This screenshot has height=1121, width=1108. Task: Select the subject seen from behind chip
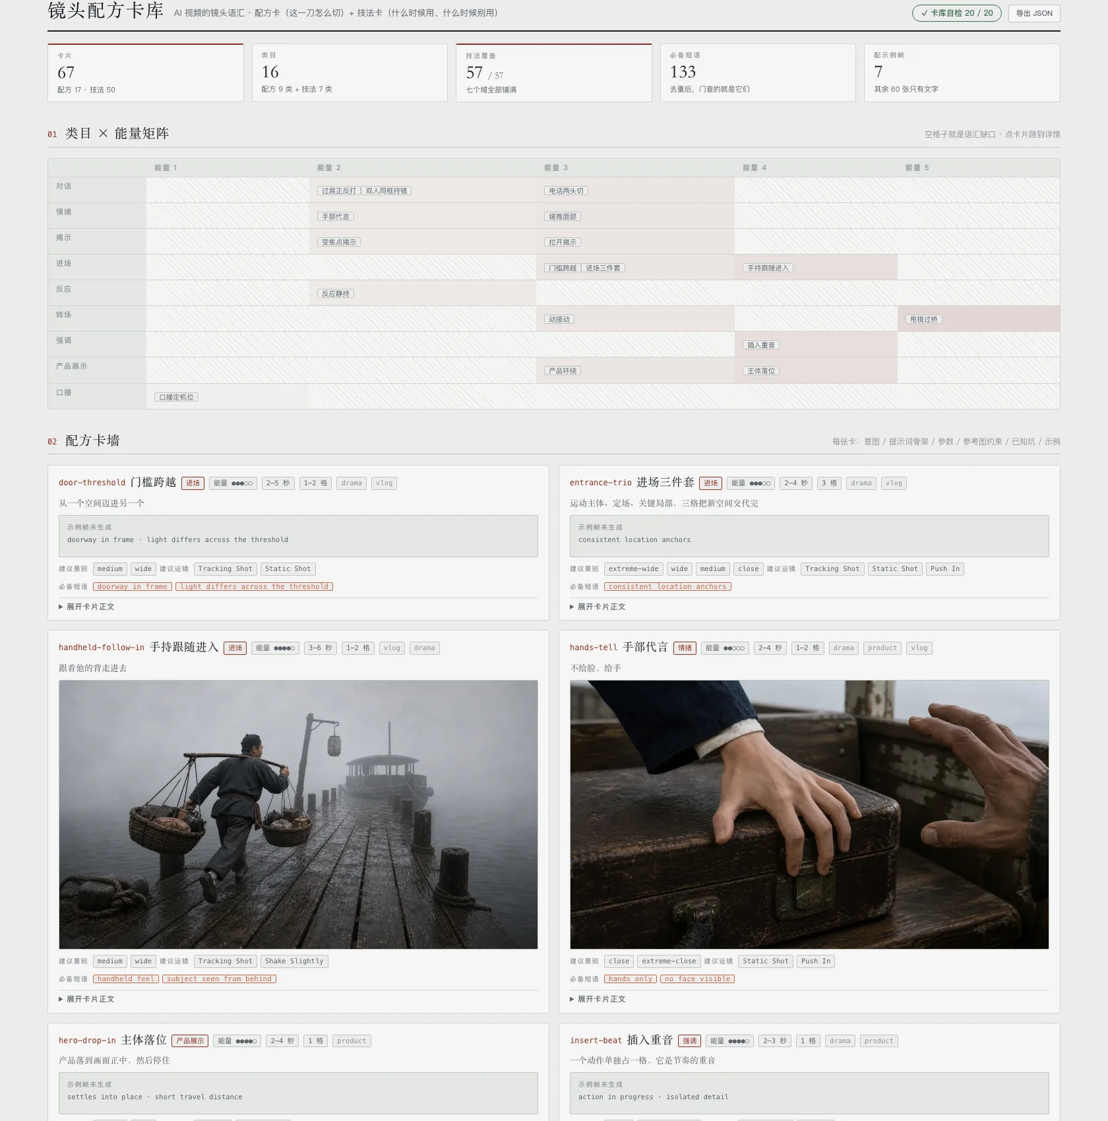(219, 979)
